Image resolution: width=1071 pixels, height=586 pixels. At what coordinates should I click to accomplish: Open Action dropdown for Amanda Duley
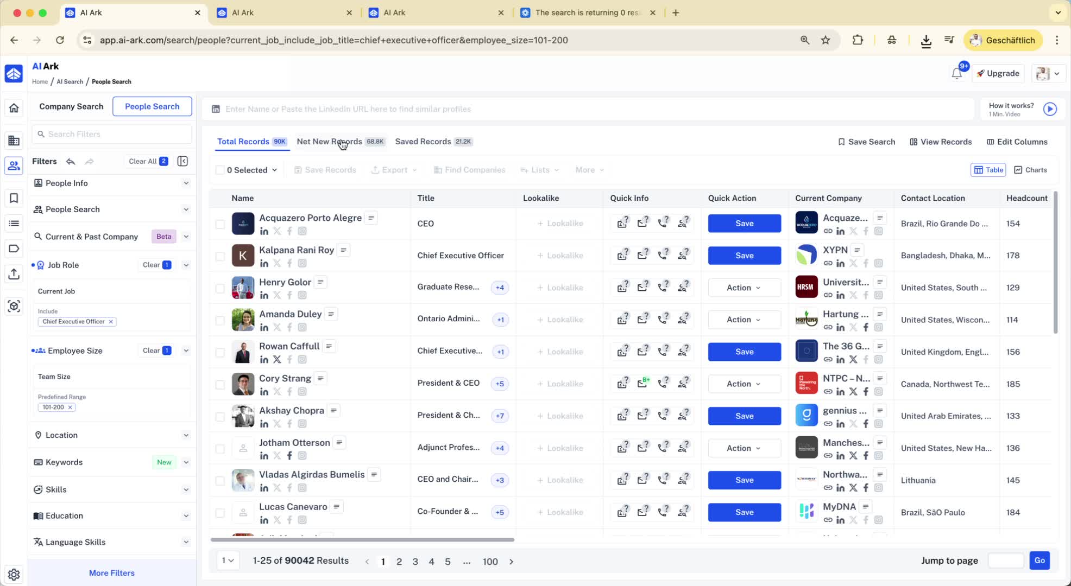(744, 320)
